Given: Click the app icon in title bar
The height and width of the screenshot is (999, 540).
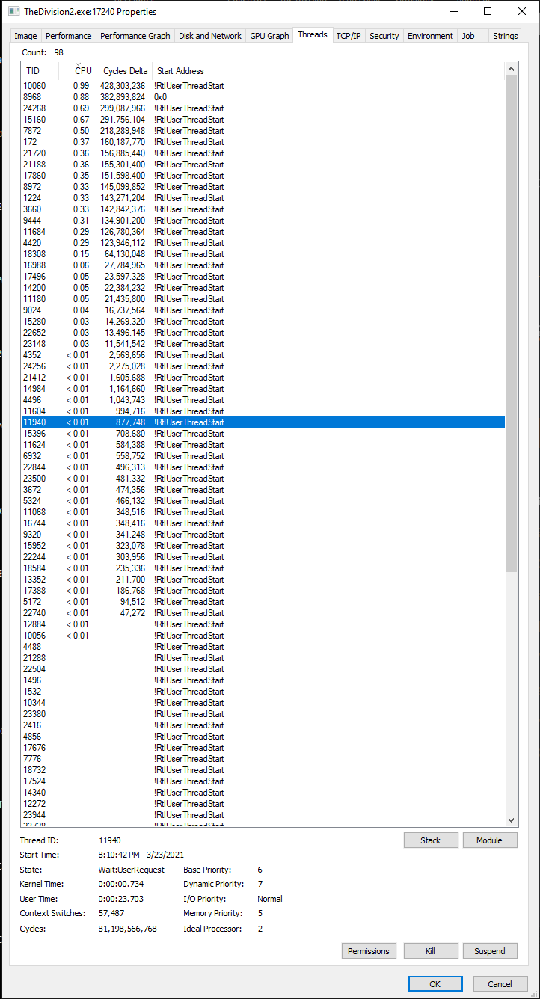Looking at the screenshot, I should [x=13, y=12].
